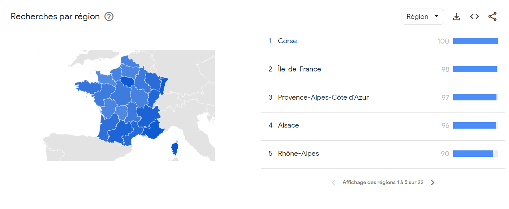Click the Rhône-Alpes value bar
The width and height of the screenshot is (509, 209).
coord(474,154)
